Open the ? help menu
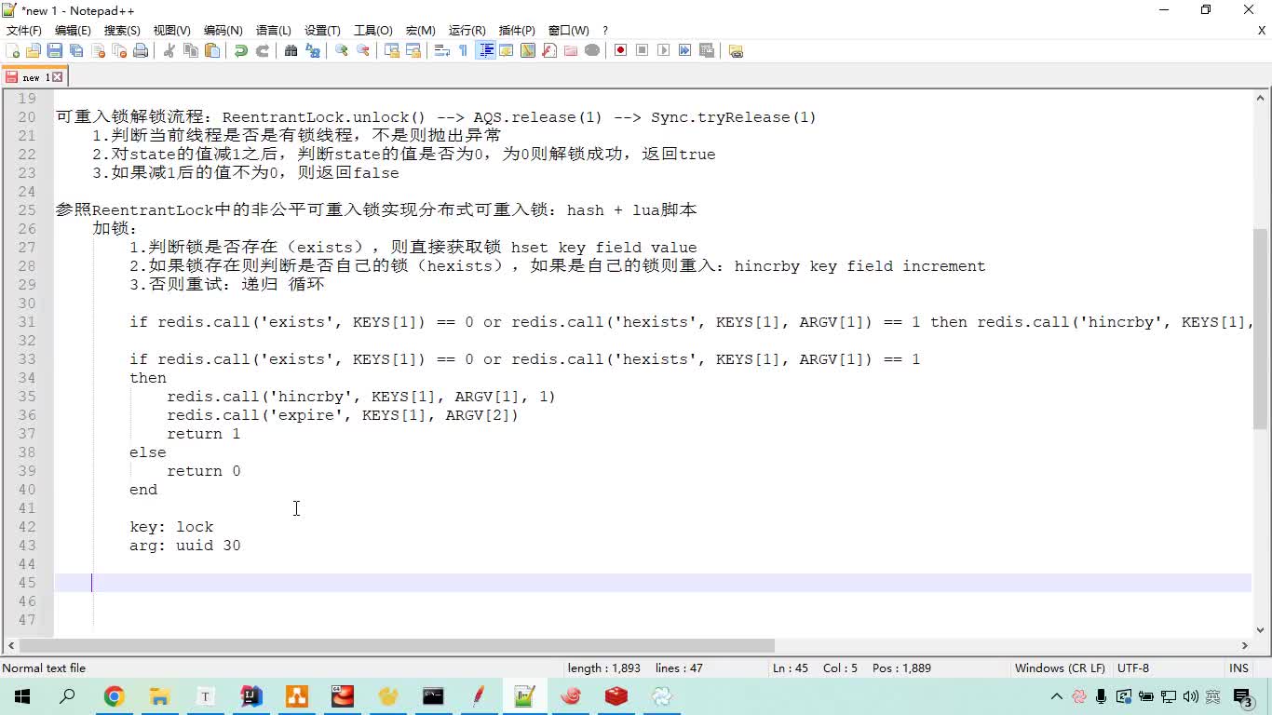Screen dimensions: 1272x715 click(x=605, y=31)
